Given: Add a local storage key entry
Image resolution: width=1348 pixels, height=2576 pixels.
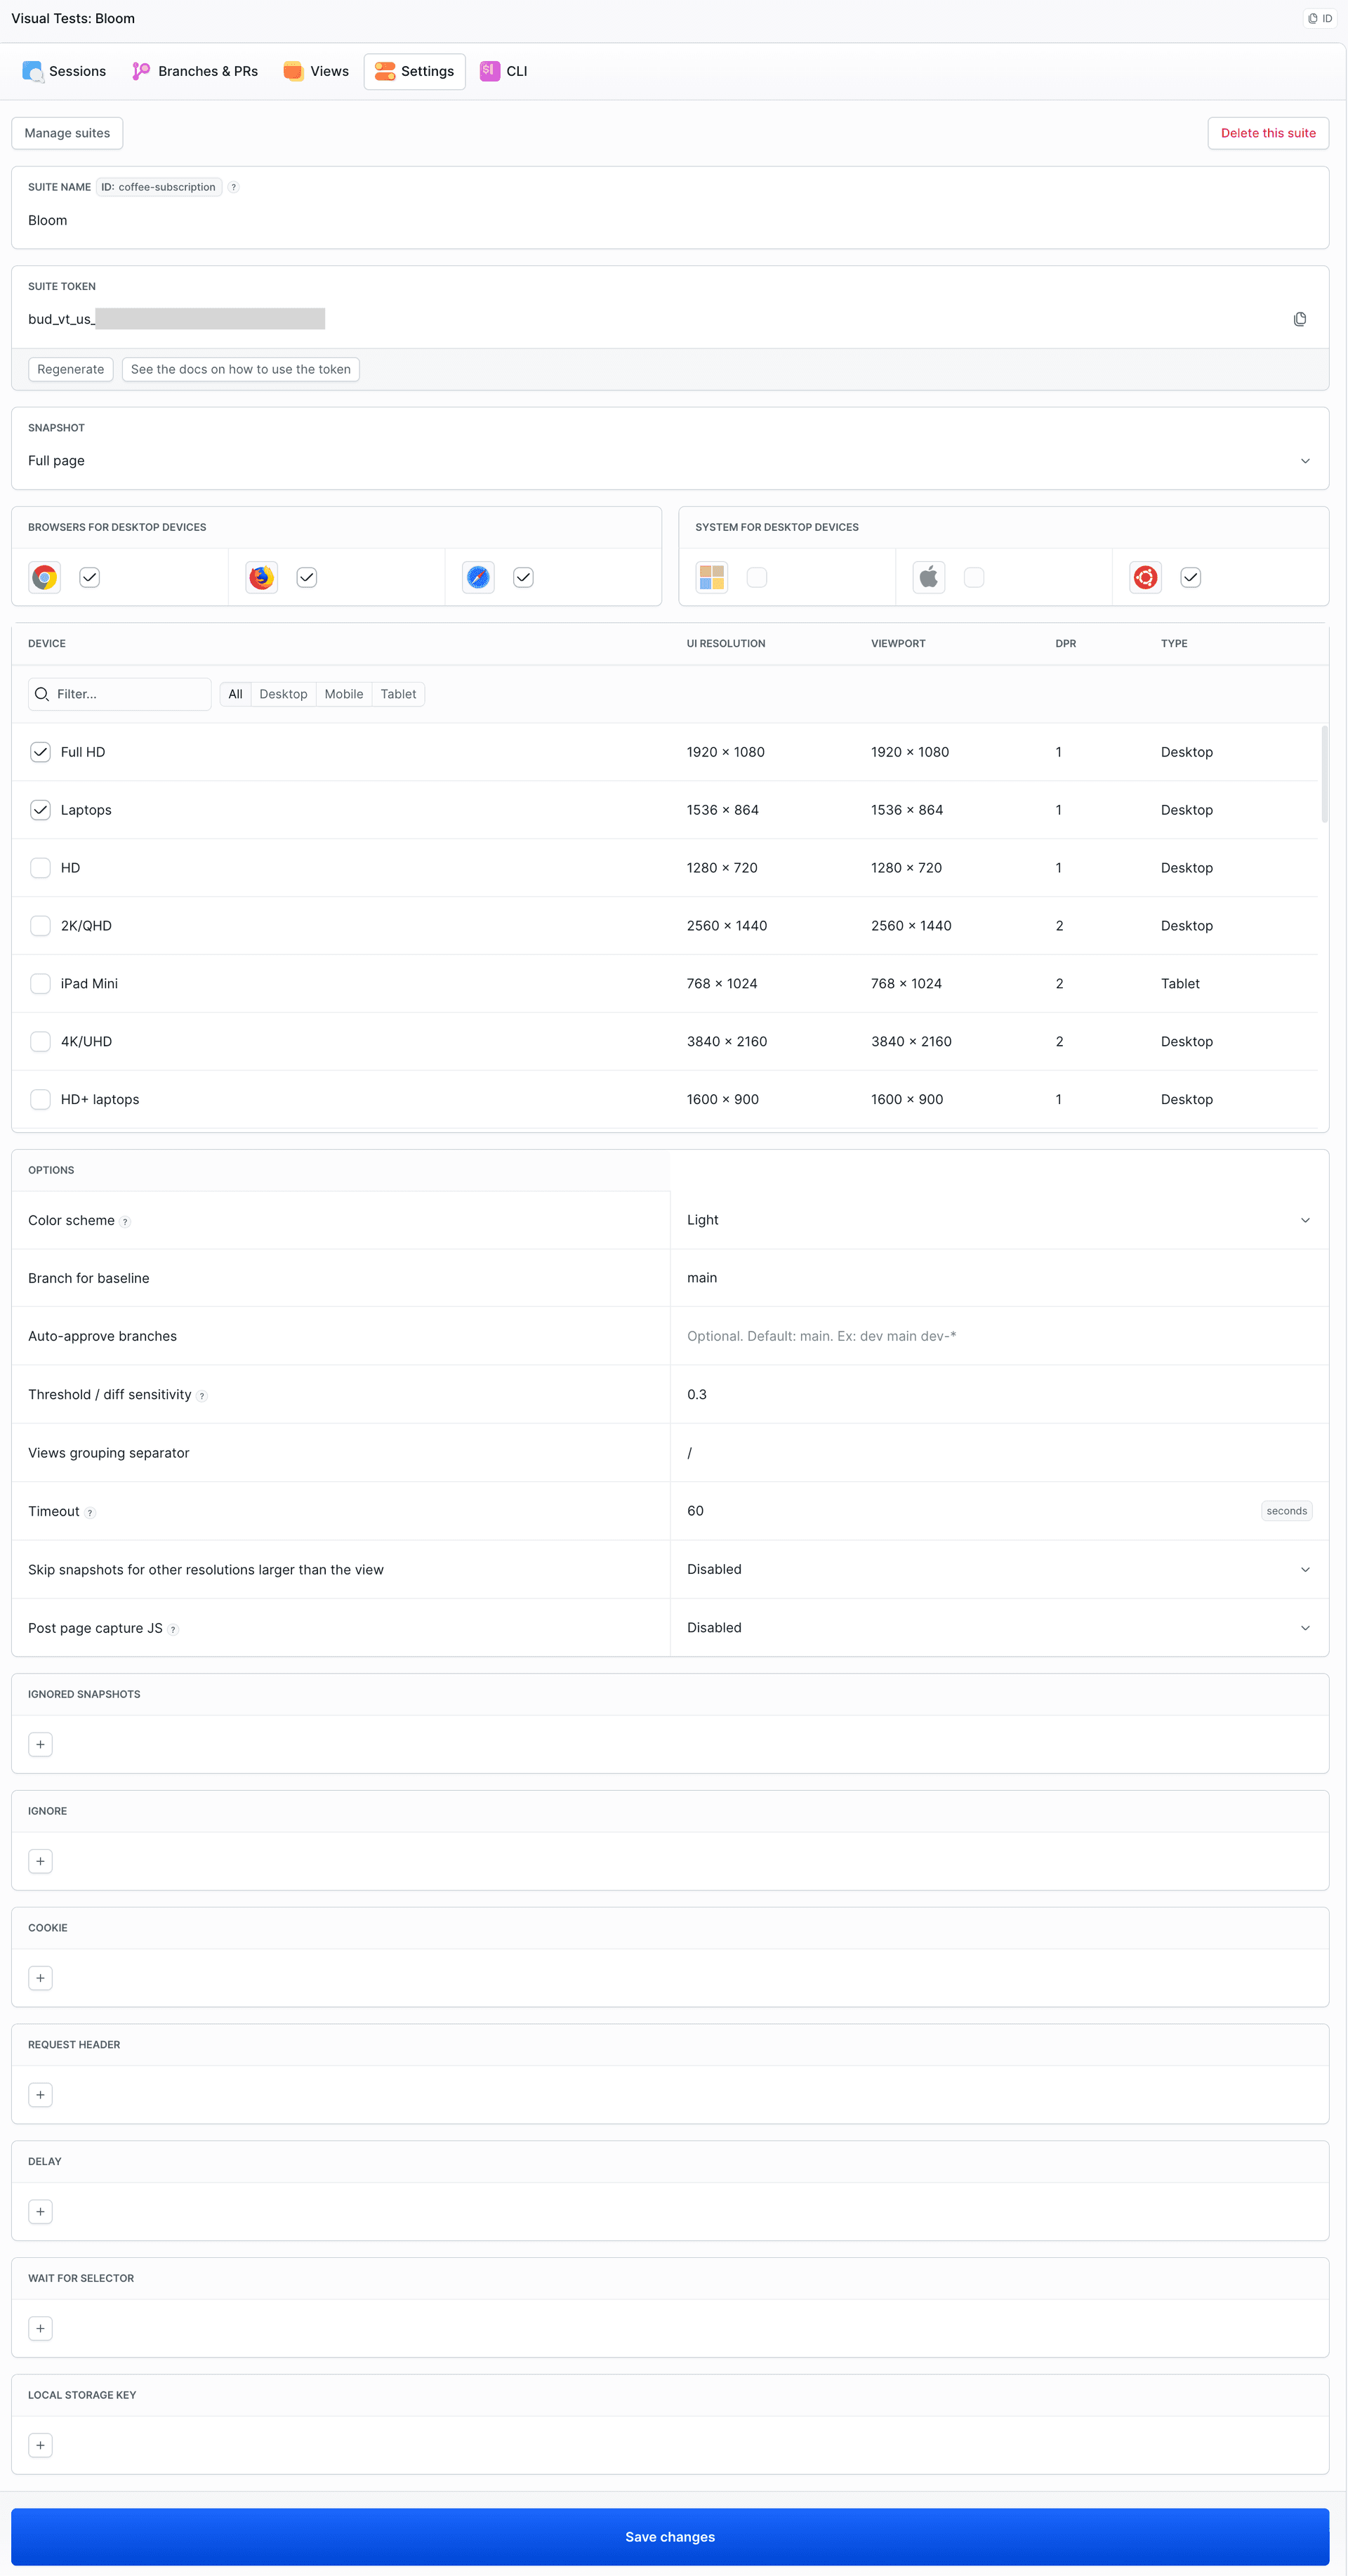Looking at the screenshot, I should coord(40,2445).
